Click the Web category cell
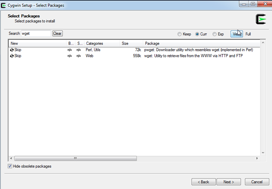The height and width of the screenshot is (189, 272). (89, 56)
